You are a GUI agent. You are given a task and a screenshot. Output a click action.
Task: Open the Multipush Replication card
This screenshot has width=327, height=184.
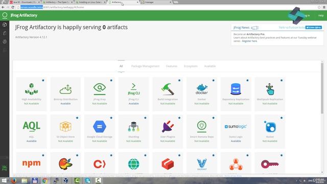pyautogui.click(x=270, y=94)
